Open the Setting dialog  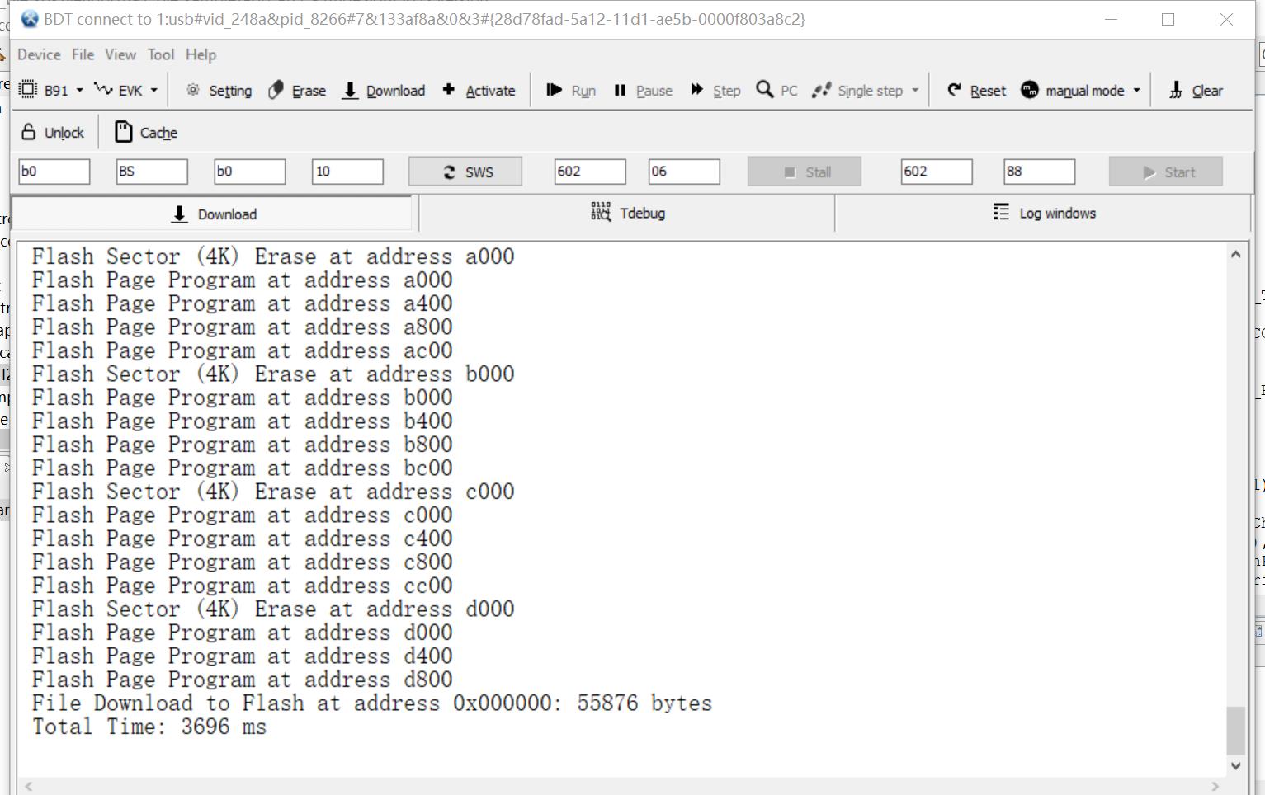point(219,90)
